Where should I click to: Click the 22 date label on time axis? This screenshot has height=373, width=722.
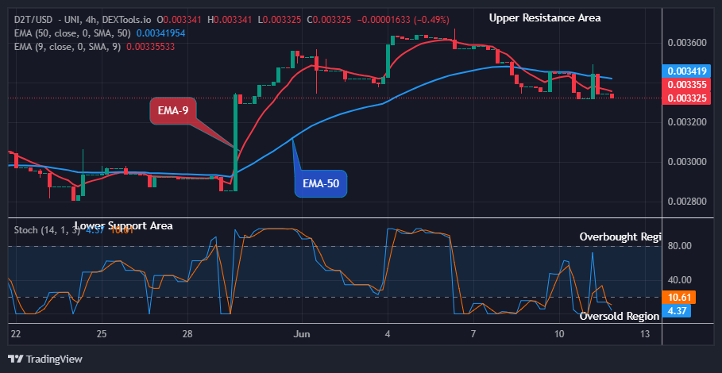pos(16,333)
